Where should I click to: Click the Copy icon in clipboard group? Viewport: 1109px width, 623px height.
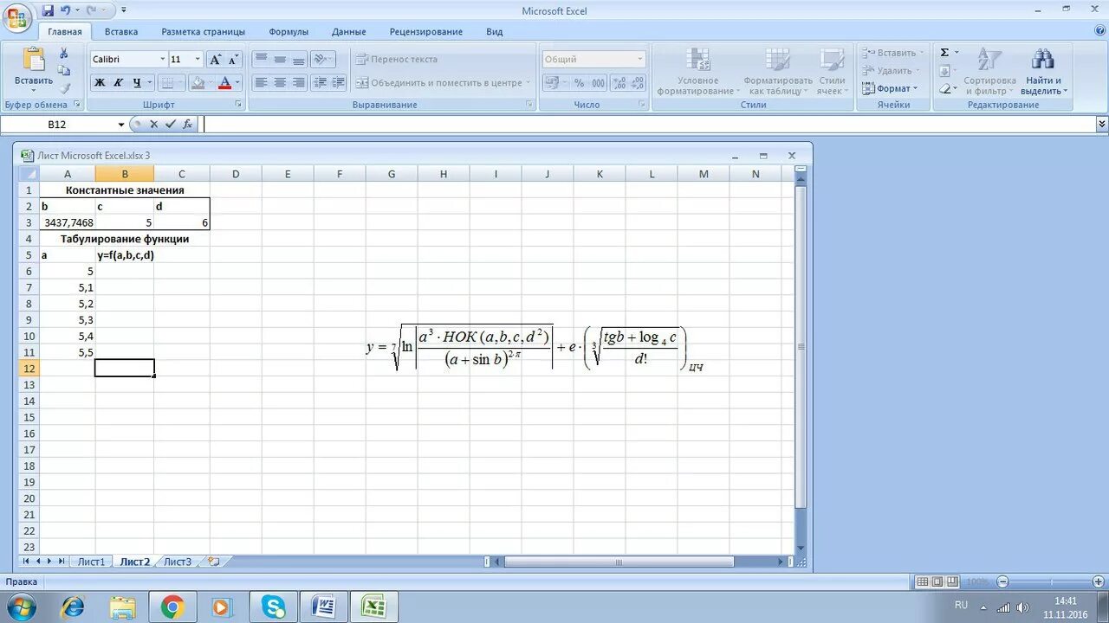click(63, 71)
